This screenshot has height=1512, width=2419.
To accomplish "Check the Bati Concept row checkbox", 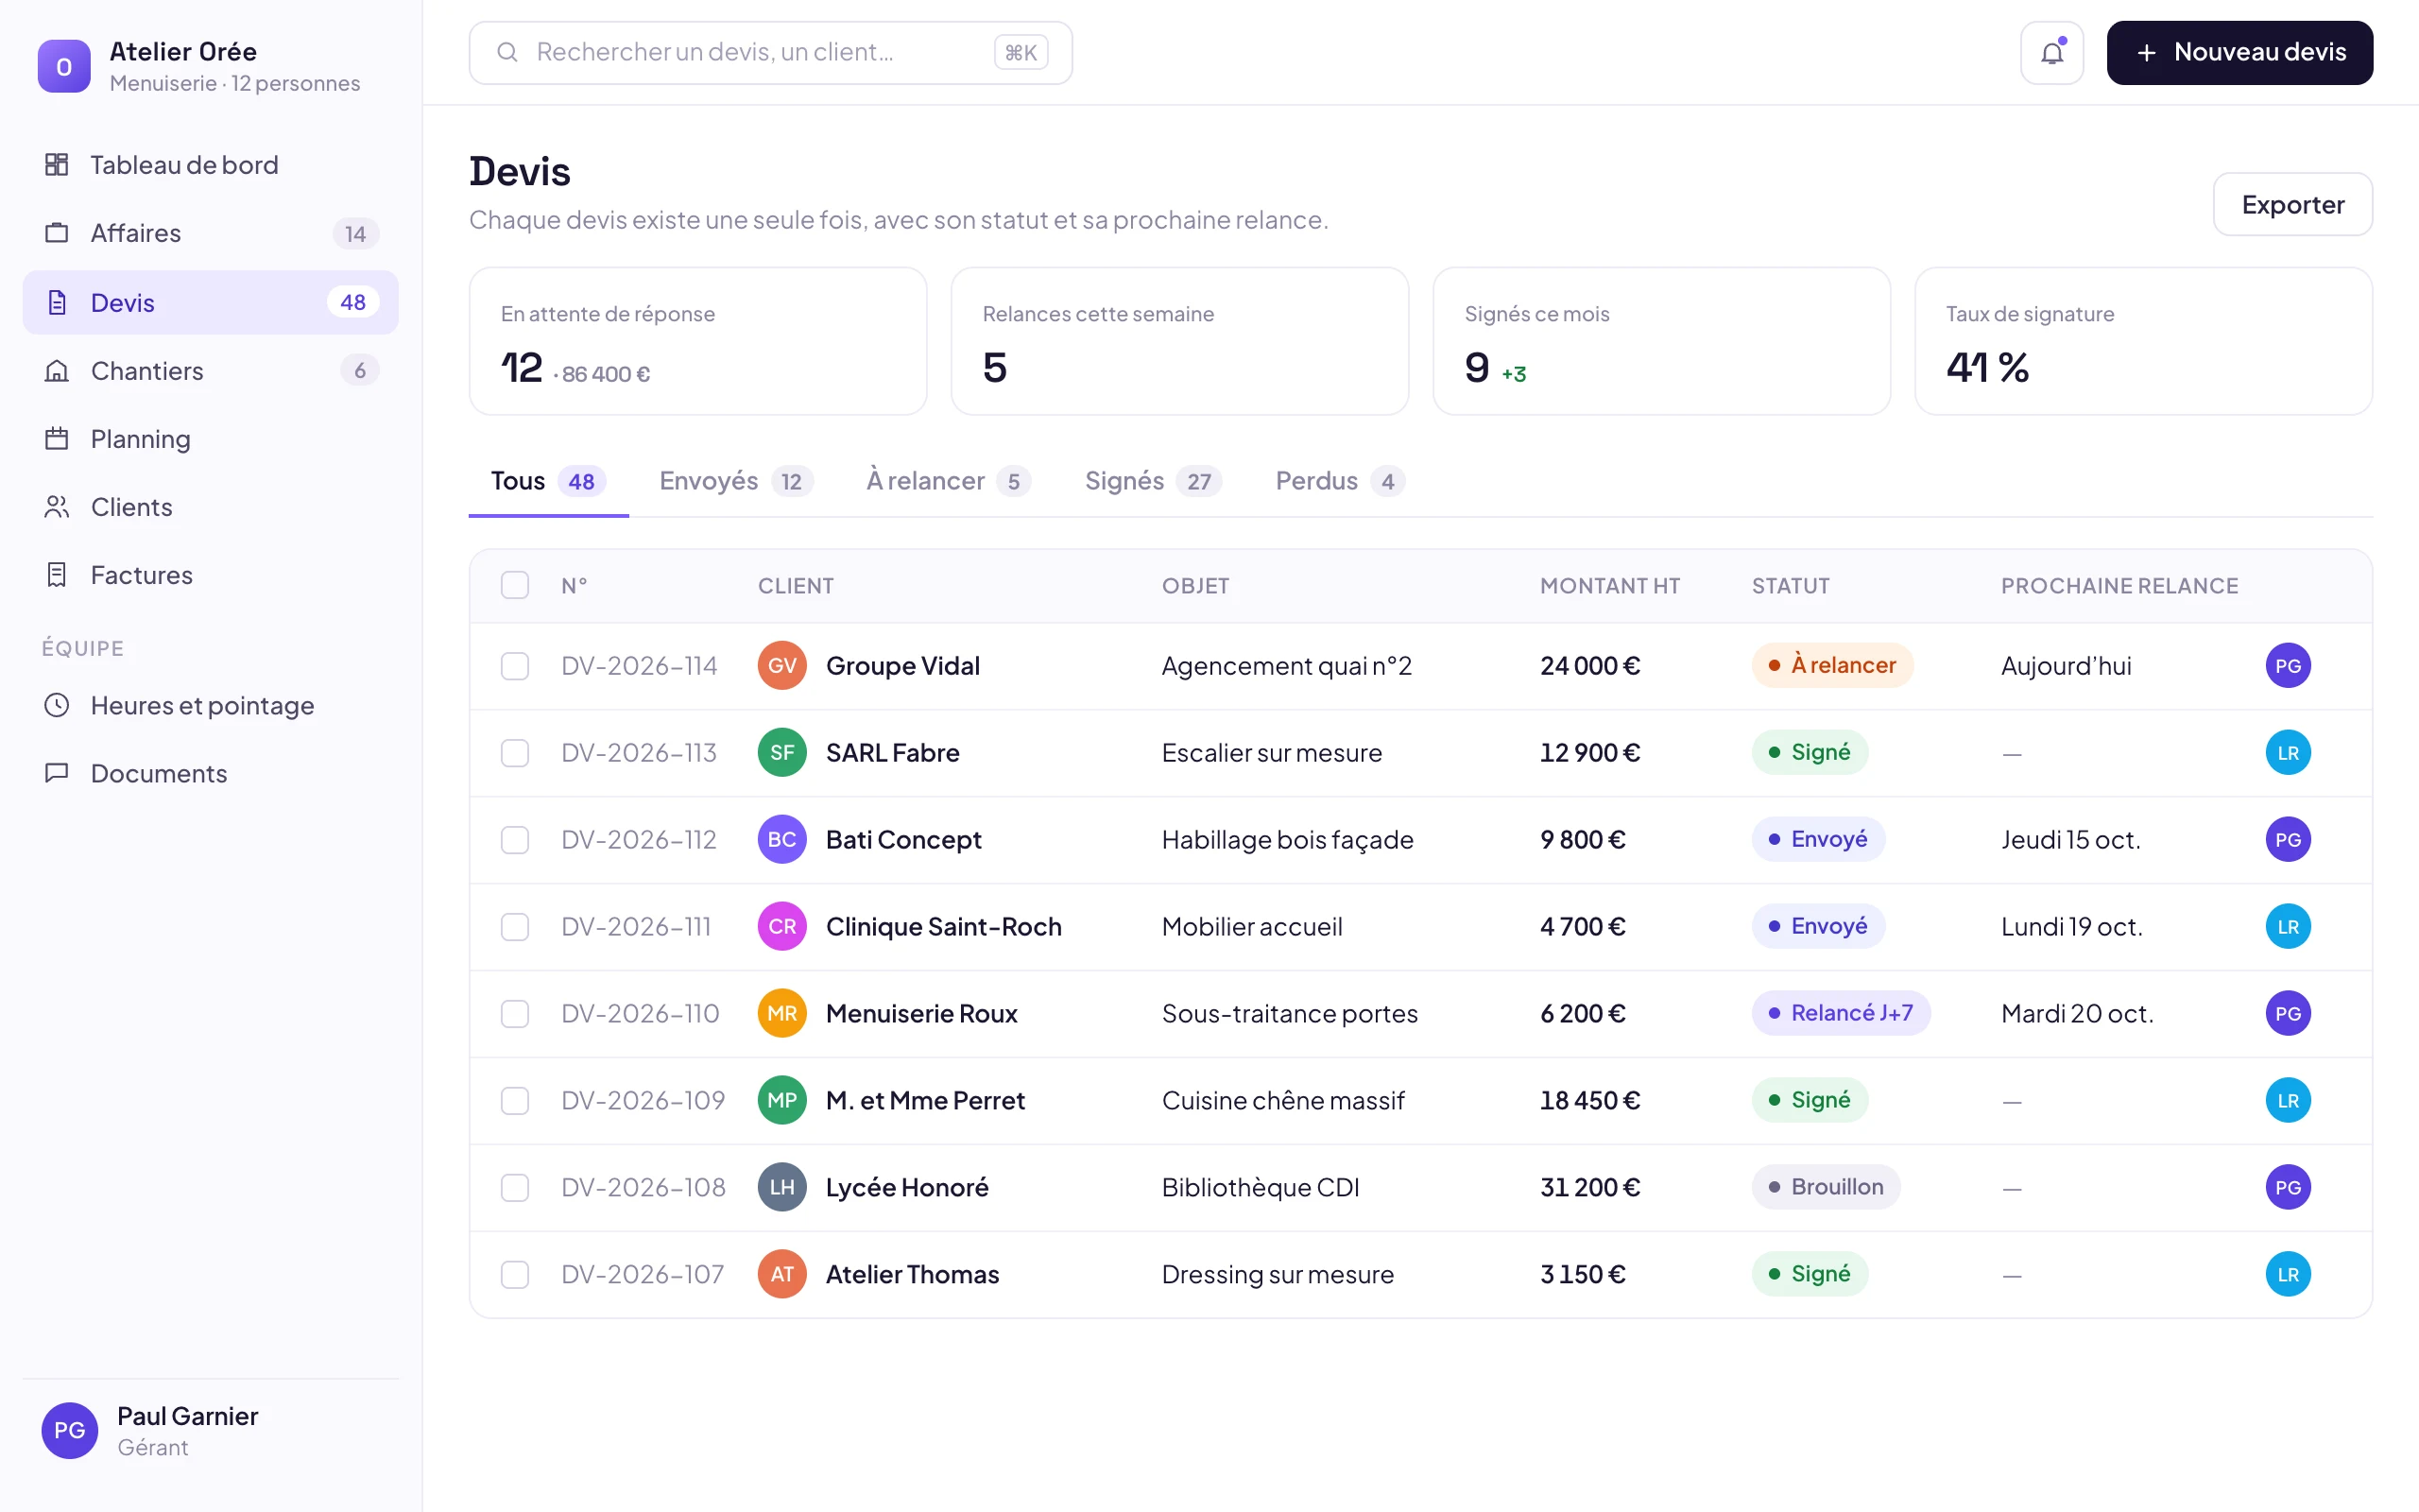I will coord(515,840).
